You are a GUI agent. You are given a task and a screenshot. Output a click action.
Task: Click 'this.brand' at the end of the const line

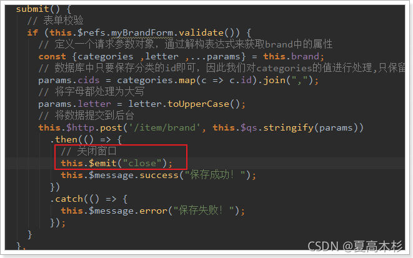pos(291,57)
